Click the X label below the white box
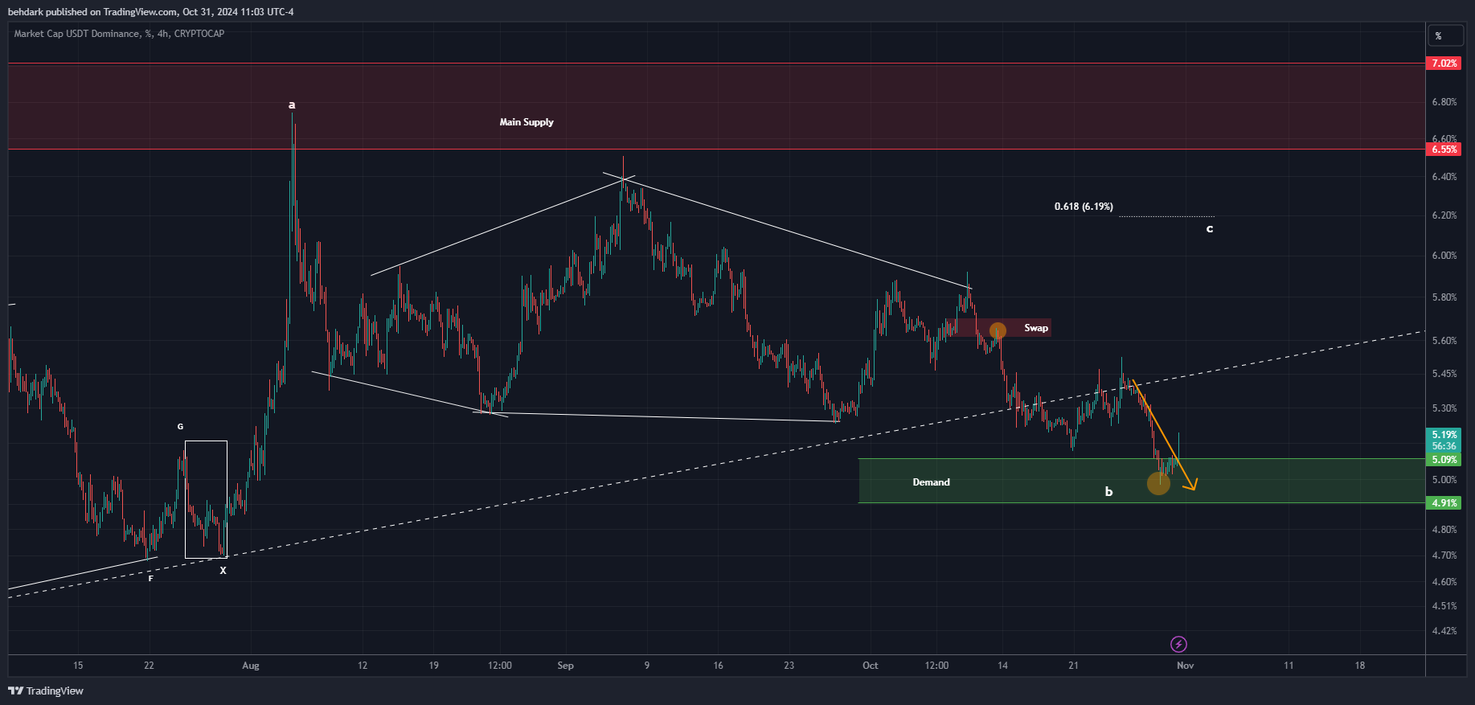Image resolution: width=1475 pixels, height=705 pixels. (x=223, y=571)
